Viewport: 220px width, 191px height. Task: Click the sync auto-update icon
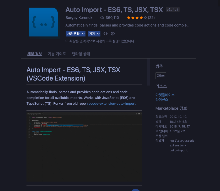pyautogui.click(x=105, y=34)
